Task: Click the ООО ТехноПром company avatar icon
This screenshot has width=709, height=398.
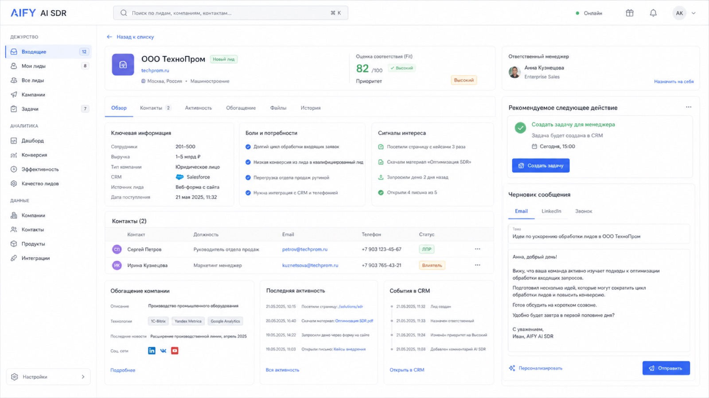Action: [123, 65]
